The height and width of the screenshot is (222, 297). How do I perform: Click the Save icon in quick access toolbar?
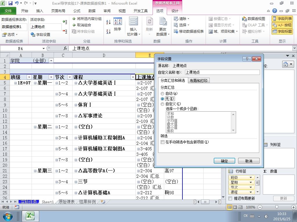coord(10,3)
